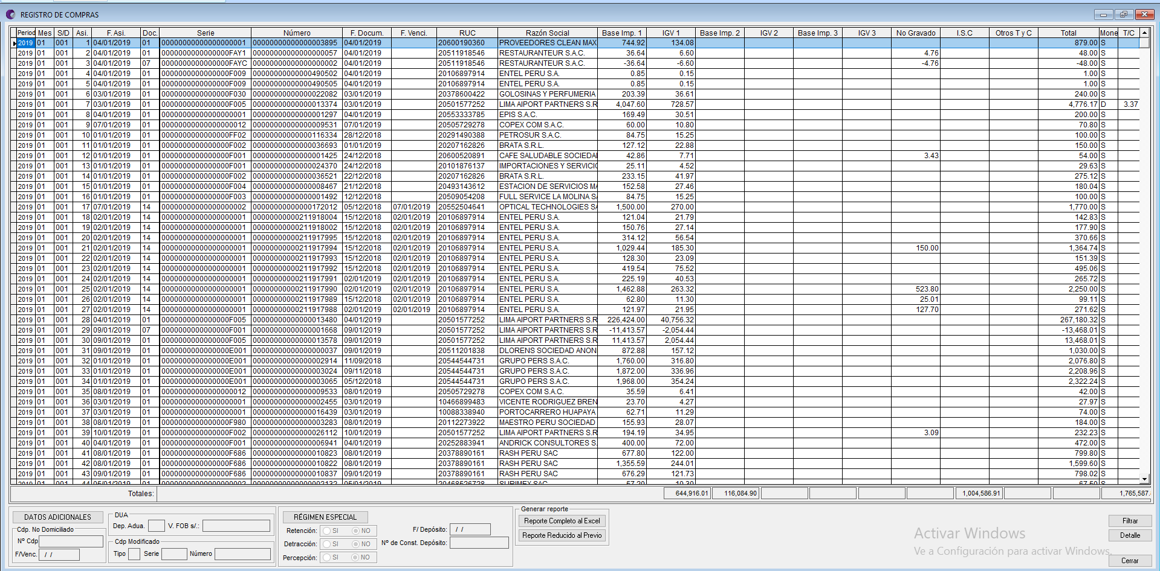Click the Serie column header

click(x=206, y=33)
